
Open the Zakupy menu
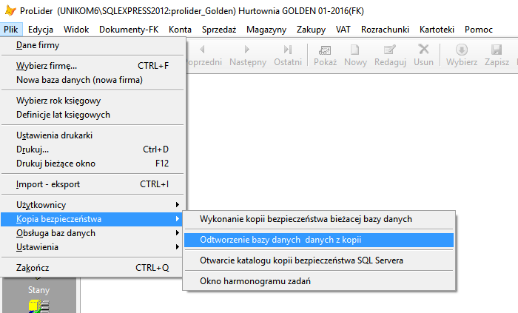click(312, 30)
